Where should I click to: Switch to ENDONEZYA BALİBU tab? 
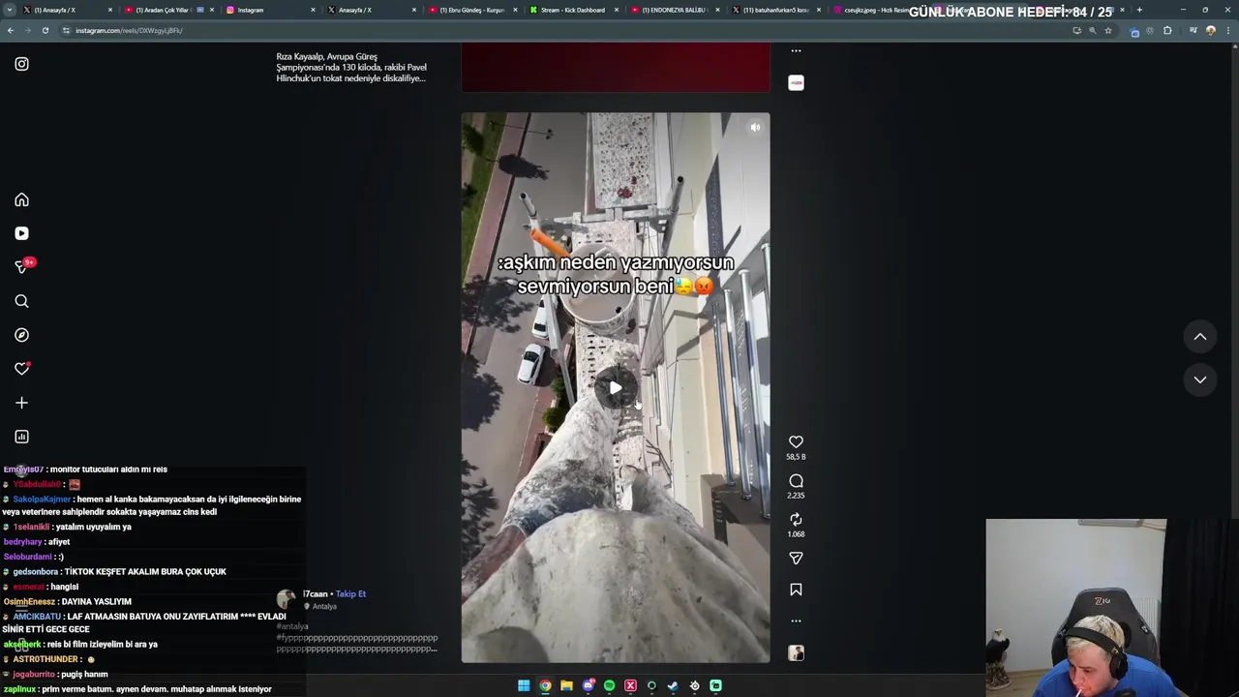coord(675,10)
